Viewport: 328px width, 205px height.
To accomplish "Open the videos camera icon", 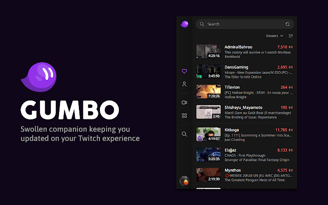I will (184, 102).
